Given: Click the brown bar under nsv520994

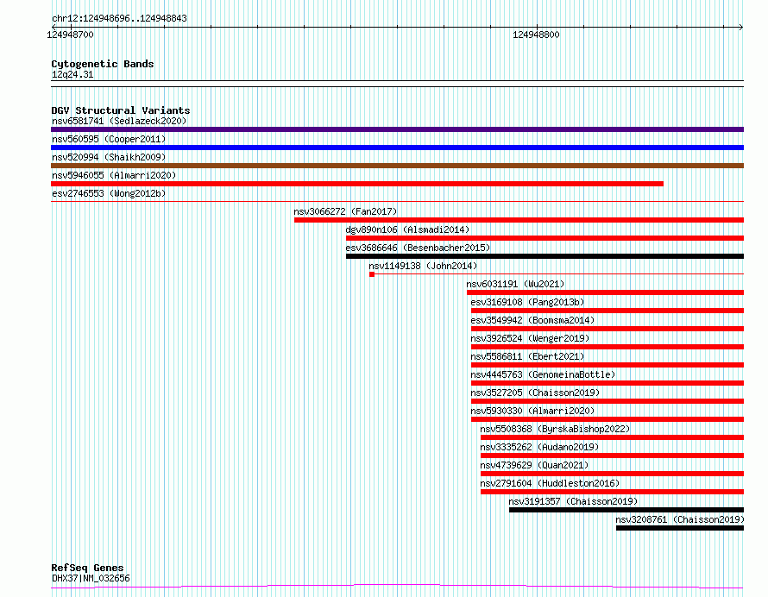Looking at the screenshot, I should point(397,166).
